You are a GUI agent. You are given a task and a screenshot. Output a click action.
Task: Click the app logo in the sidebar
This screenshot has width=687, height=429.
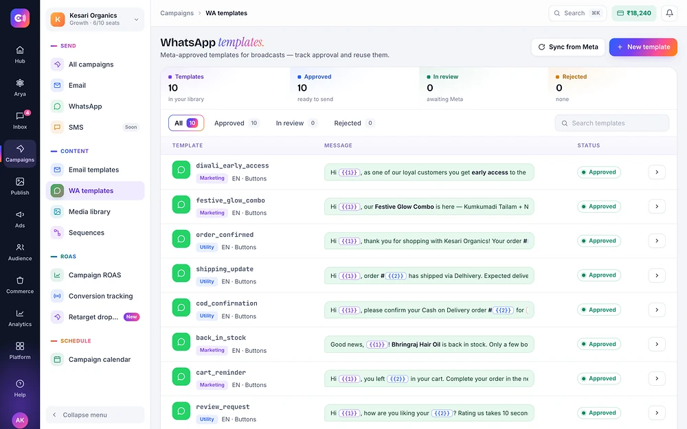[x=20, y=18]
